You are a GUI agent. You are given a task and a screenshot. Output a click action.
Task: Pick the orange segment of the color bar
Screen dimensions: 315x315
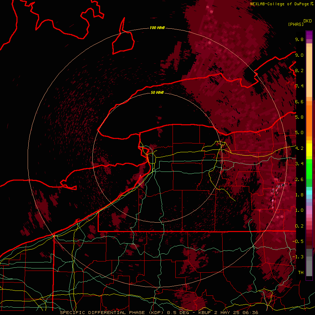tap(309, 121)
